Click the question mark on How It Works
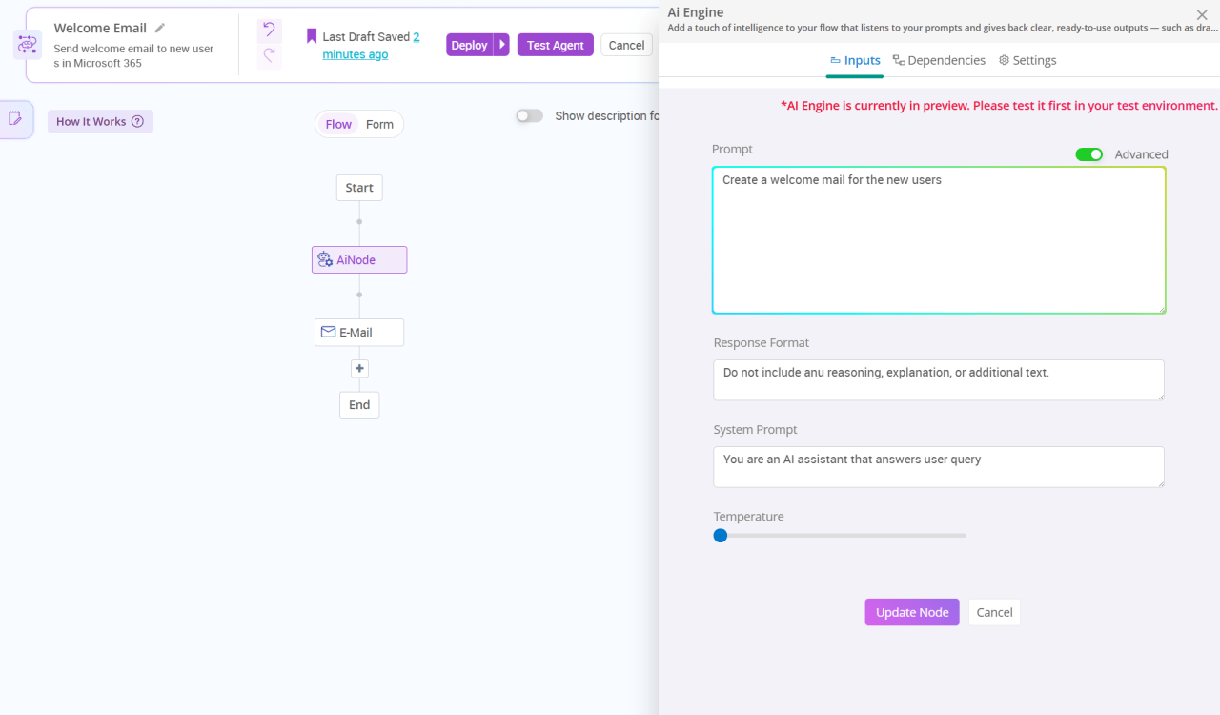 click(x=140, y=121)
